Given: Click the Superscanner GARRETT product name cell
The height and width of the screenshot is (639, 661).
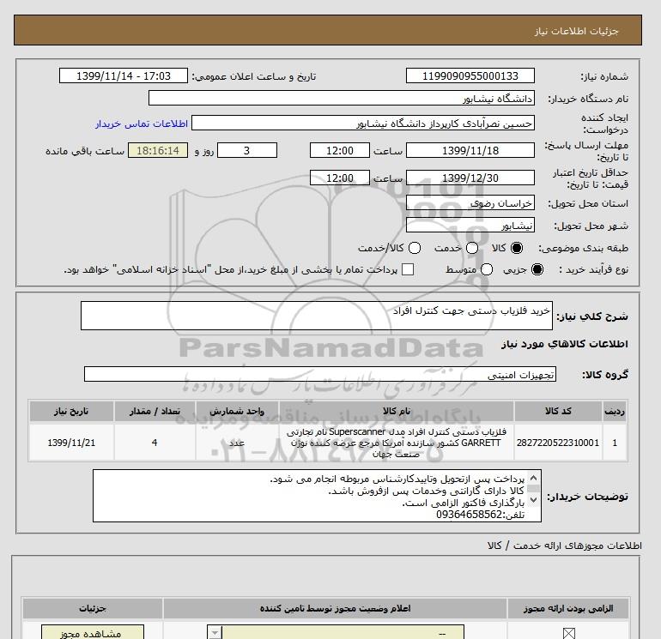Looking at the screenshot, I should (x=397, y=443).
